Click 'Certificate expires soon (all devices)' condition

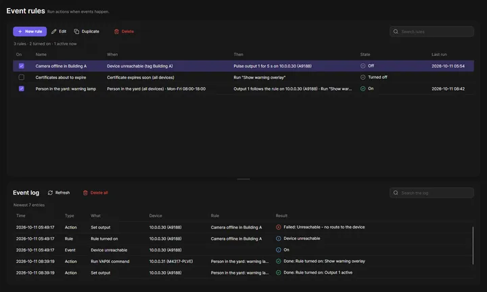pyautogui.click(x=141, y=77)
